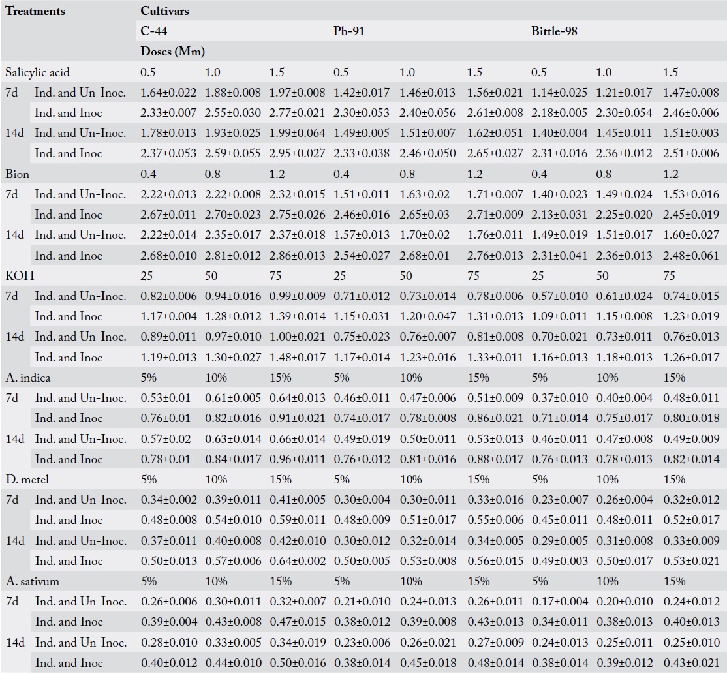Viewport: 727px width, 674px height.
Task: Select the value 2.46±0.006
Action: point(691,113)
